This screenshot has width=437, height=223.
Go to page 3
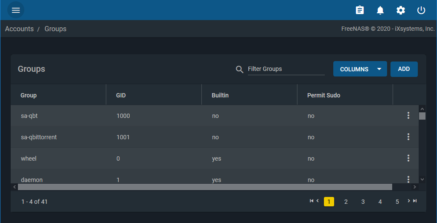(x=363, y=202)
